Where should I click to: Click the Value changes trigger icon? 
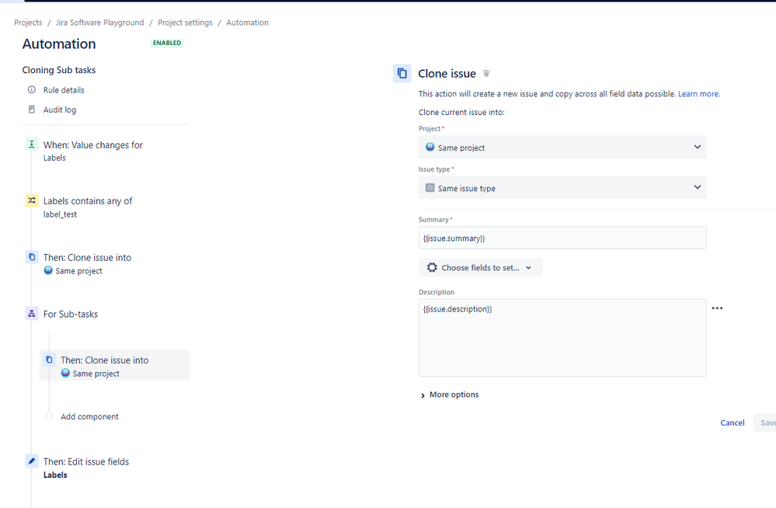click(x=32, y=144)
